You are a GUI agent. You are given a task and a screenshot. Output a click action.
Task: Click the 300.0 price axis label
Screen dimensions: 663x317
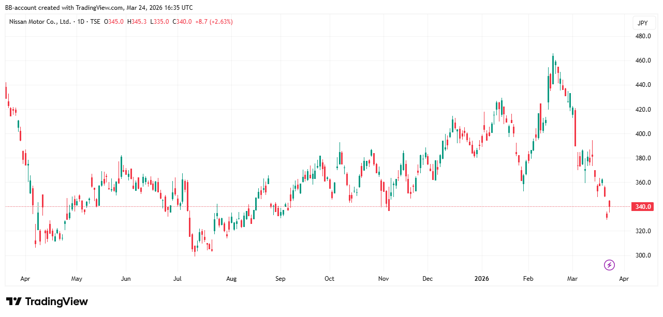[x=643, y=255]
